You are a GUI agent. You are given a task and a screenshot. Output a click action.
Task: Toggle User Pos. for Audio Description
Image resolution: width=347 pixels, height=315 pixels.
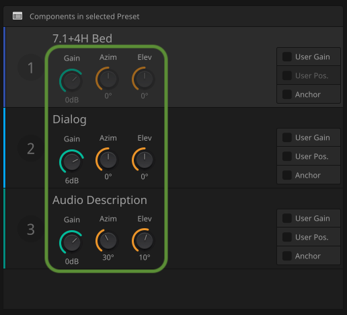click(x=287, y=237)
